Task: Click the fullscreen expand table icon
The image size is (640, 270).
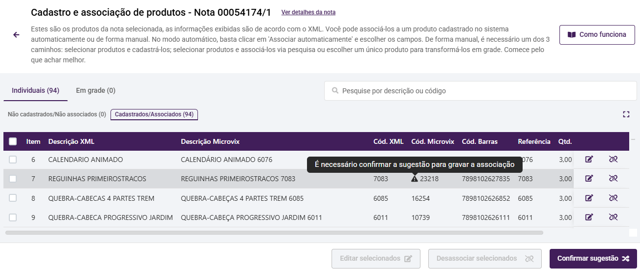Action: pos(626,114)
